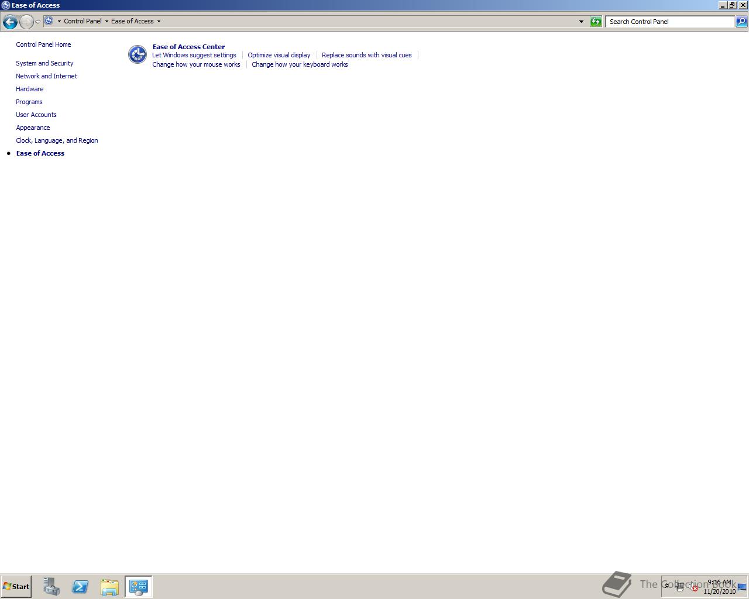749x599 pixels.
Task: Click the Forward navigation arrow
Action: coord(26,22)
